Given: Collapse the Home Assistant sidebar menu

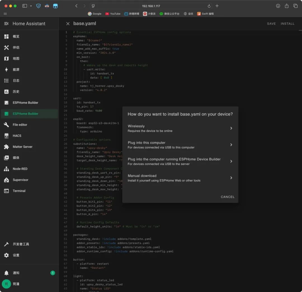Looking at the screenshot, I should 6,24.
